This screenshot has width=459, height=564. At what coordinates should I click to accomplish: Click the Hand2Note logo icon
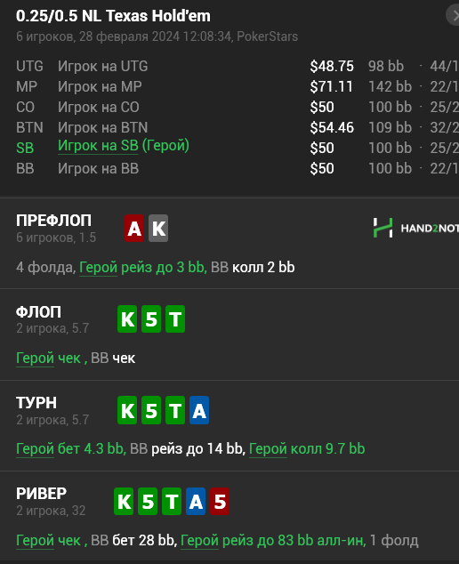(382, 228)
